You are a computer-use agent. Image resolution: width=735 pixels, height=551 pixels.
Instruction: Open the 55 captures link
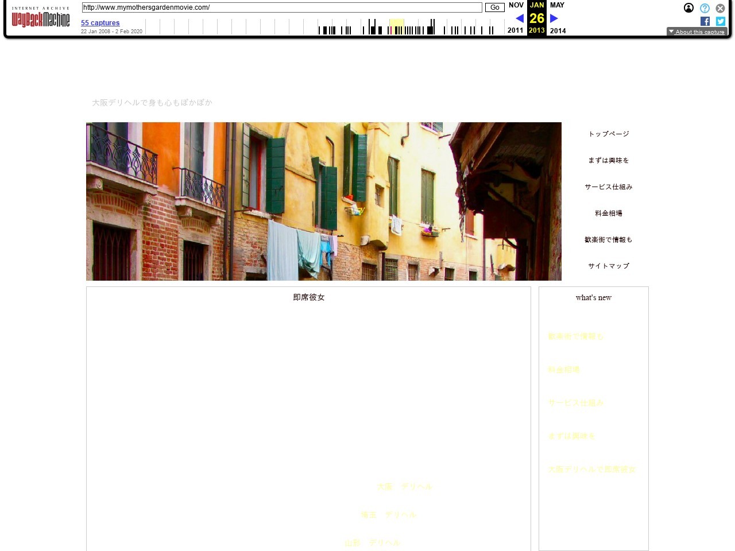(100, 23)
